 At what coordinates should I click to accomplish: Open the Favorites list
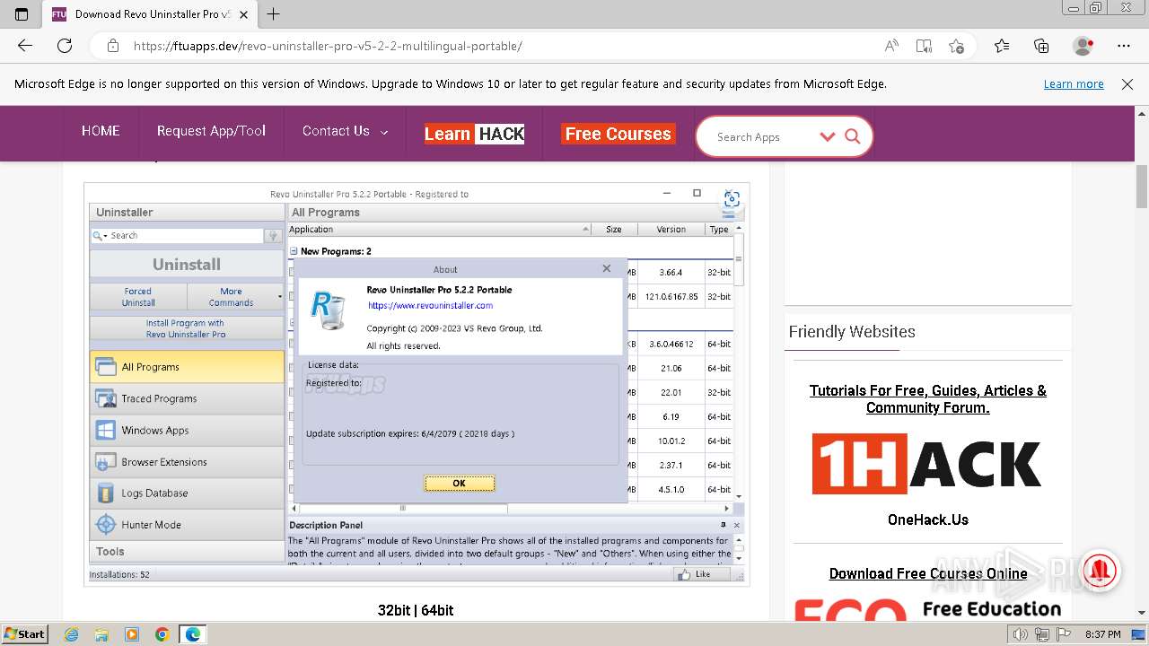1002,46
